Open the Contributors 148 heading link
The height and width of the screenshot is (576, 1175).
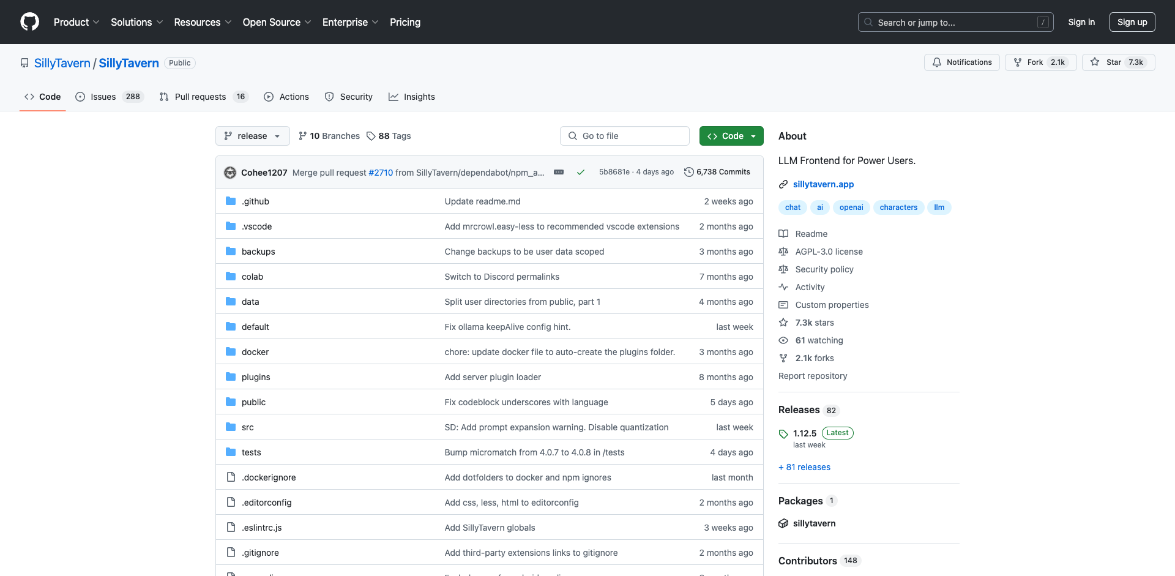[819, 561]
